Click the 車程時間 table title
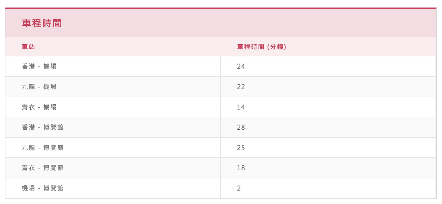This screenshot has height=204, width=442. click(x=42, y=23)
